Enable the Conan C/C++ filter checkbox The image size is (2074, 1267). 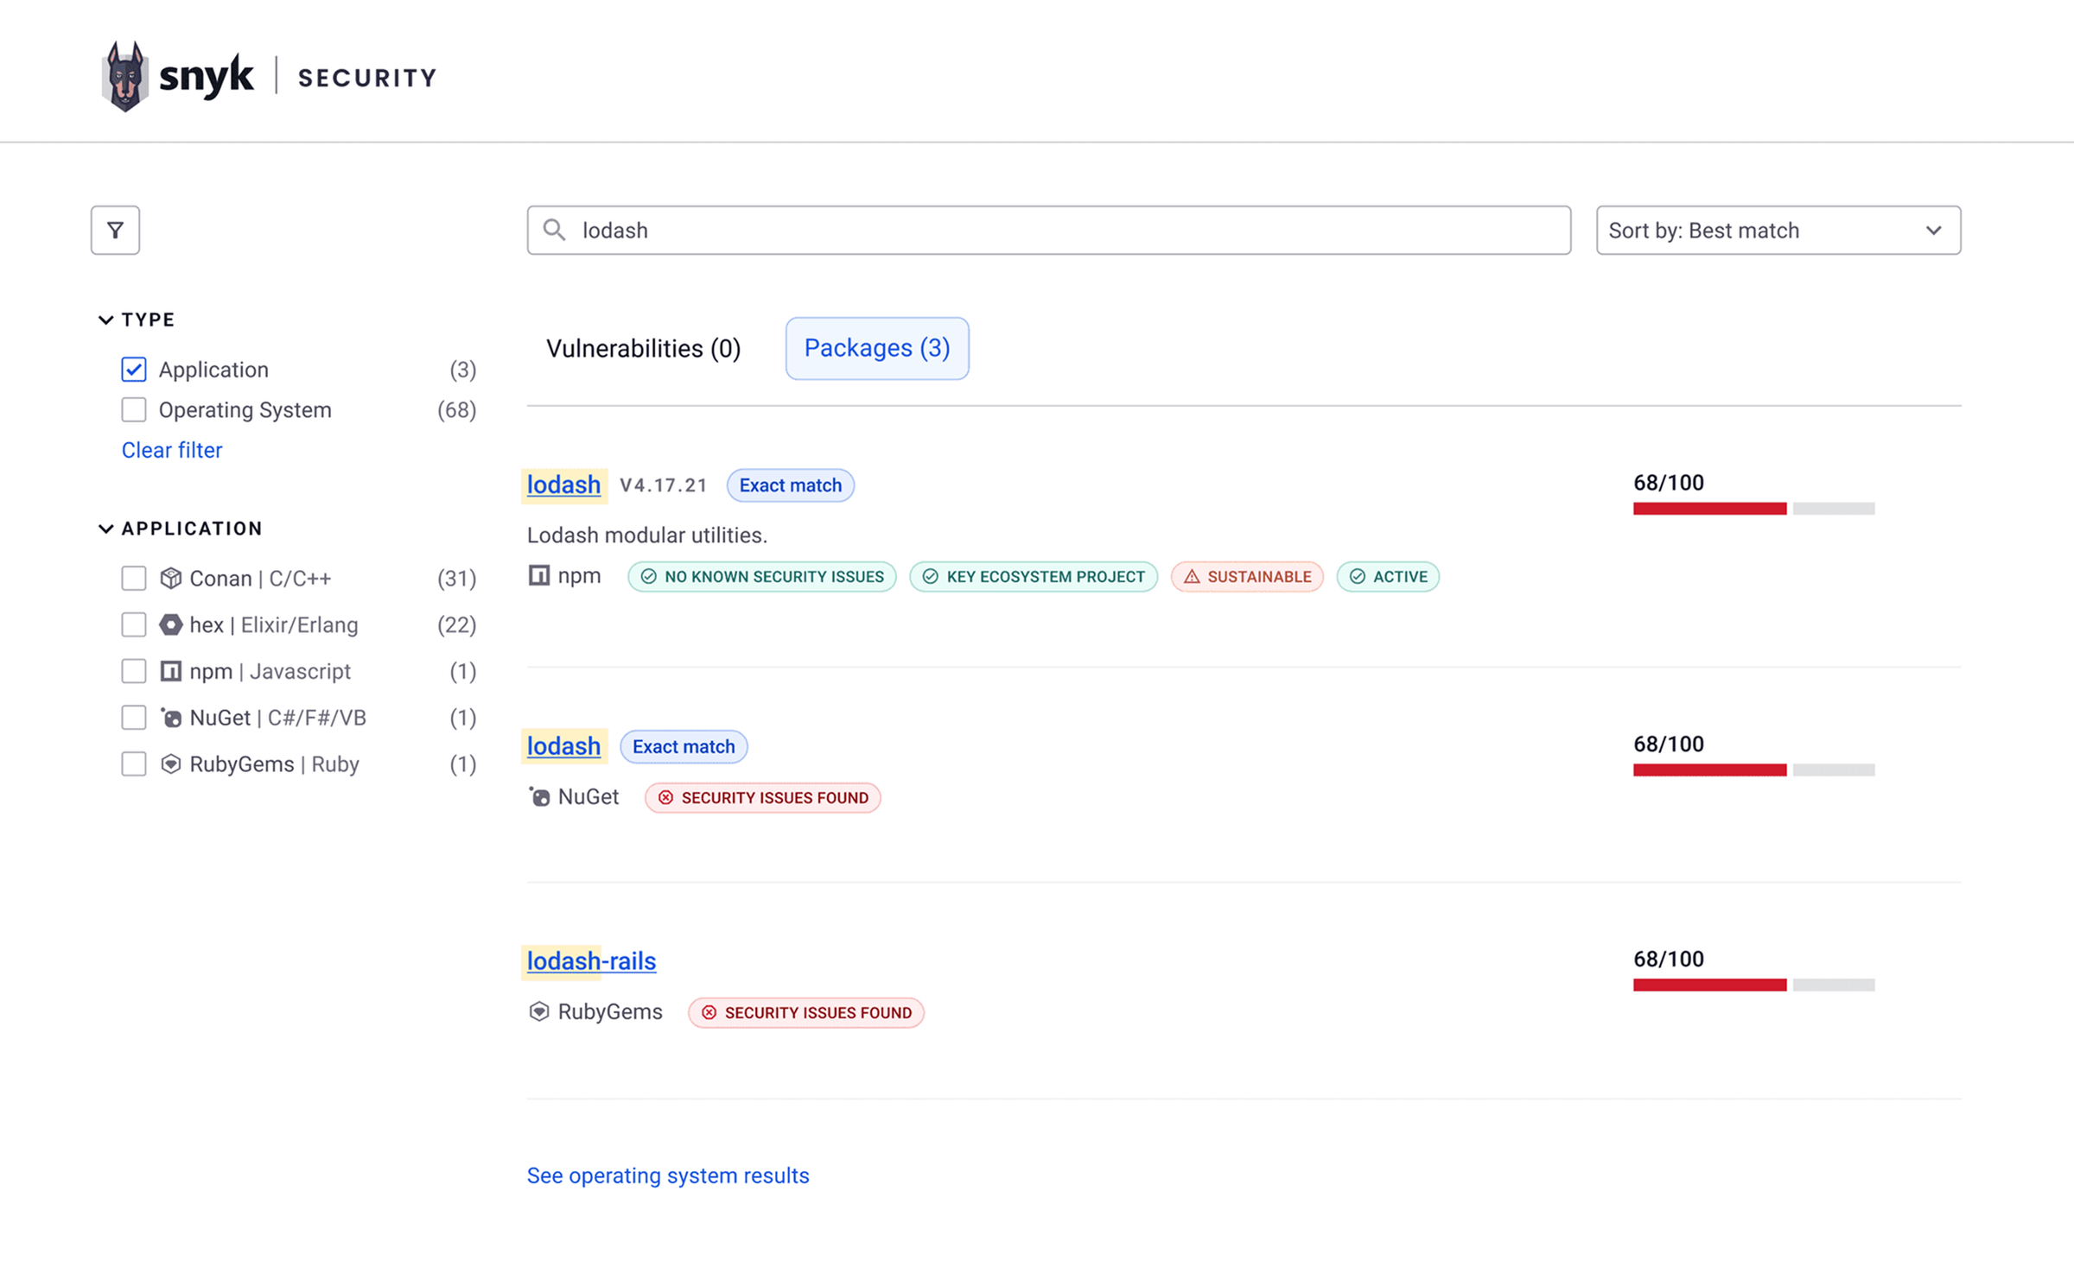tap(134, 578)
